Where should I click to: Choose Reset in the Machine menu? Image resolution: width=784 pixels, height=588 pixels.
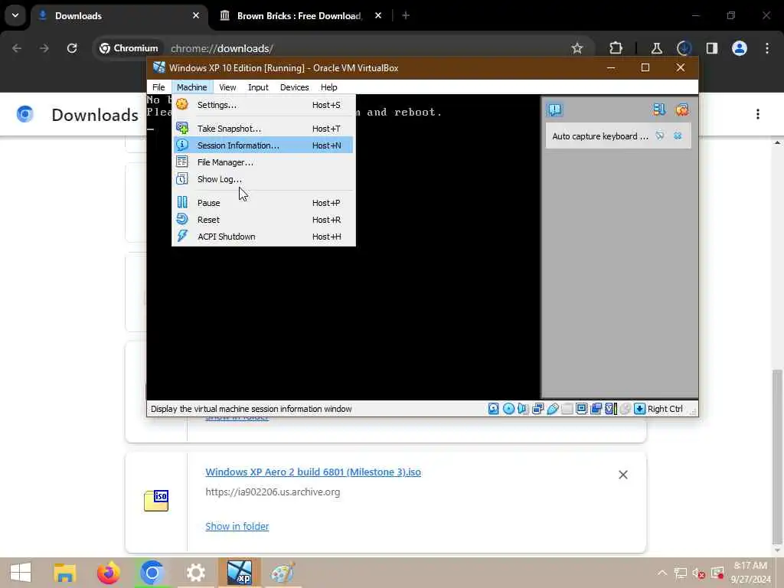tap(263, 220)
